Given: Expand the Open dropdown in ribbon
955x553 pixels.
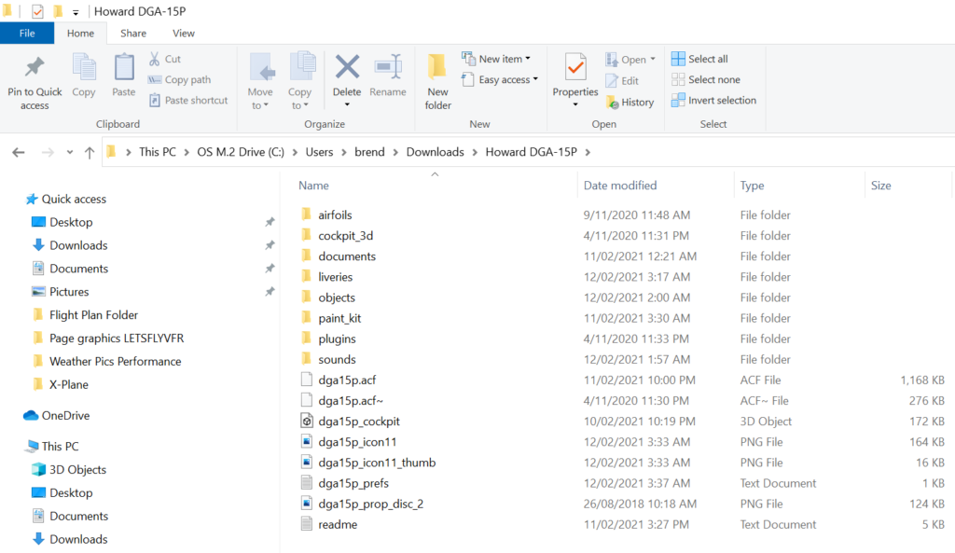Looking at the screenshot, I should pos(653,59).
